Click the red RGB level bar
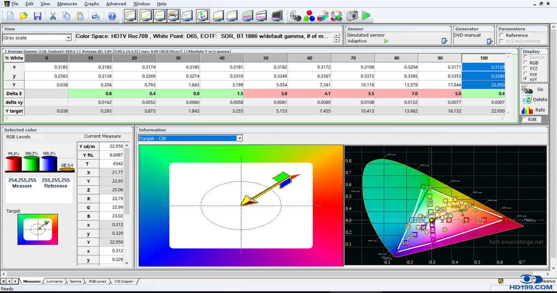This screenshot has height=293, width=557. [x=14, y=164]
